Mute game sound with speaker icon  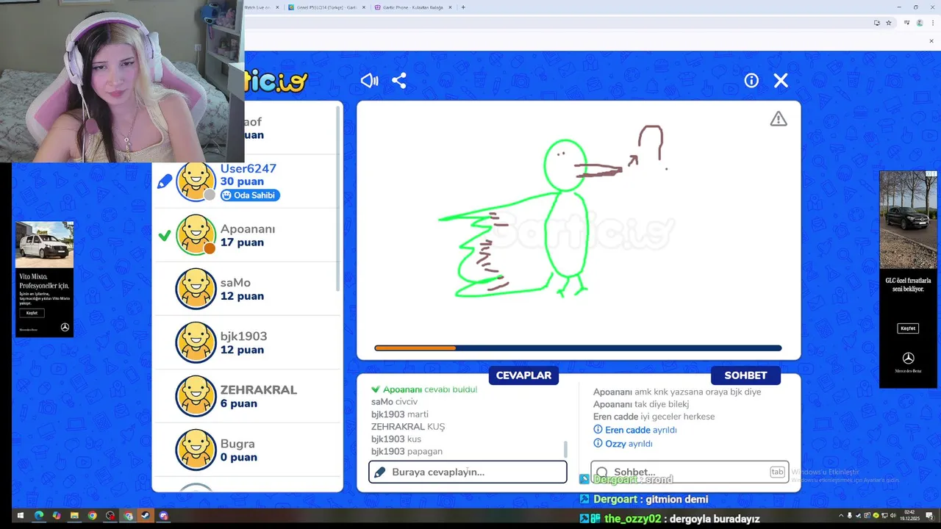pyautogui.click(x=369, y=81)
